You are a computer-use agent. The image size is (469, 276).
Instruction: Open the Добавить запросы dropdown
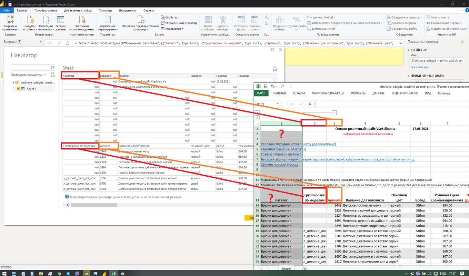[403, 23]
